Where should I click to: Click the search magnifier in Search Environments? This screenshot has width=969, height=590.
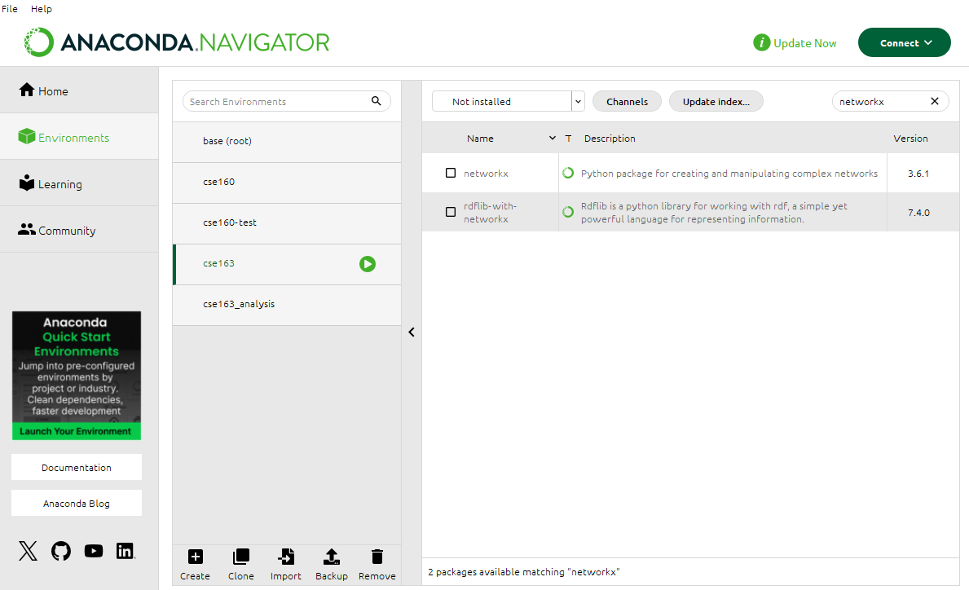click(376, 101)
